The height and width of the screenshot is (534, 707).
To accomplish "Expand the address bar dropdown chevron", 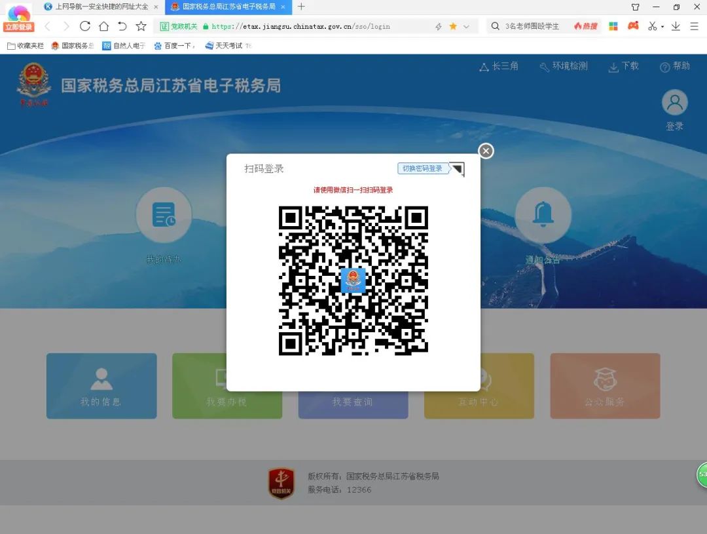I will click(466, 27).
